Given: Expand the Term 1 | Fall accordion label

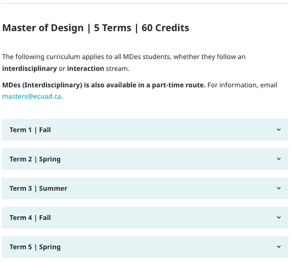Looking at the screenshot, I should coord(30,130).
